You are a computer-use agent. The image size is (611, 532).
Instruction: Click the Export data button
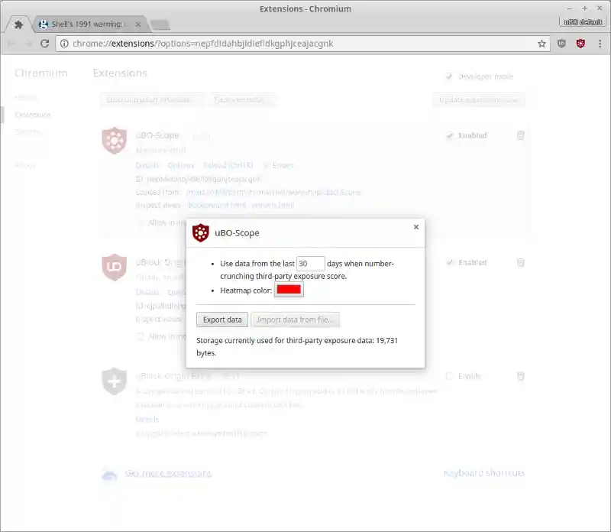tap(222, 320)
